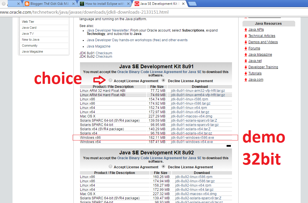Open the JDK 8u92 Checksum link

pos(104,57)
